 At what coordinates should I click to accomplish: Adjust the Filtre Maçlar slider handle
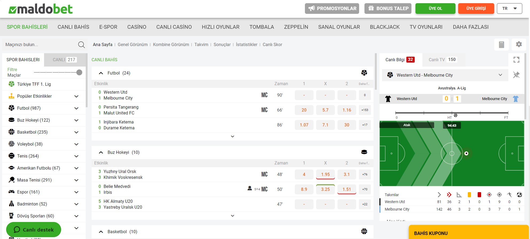(x=79, y=72)
